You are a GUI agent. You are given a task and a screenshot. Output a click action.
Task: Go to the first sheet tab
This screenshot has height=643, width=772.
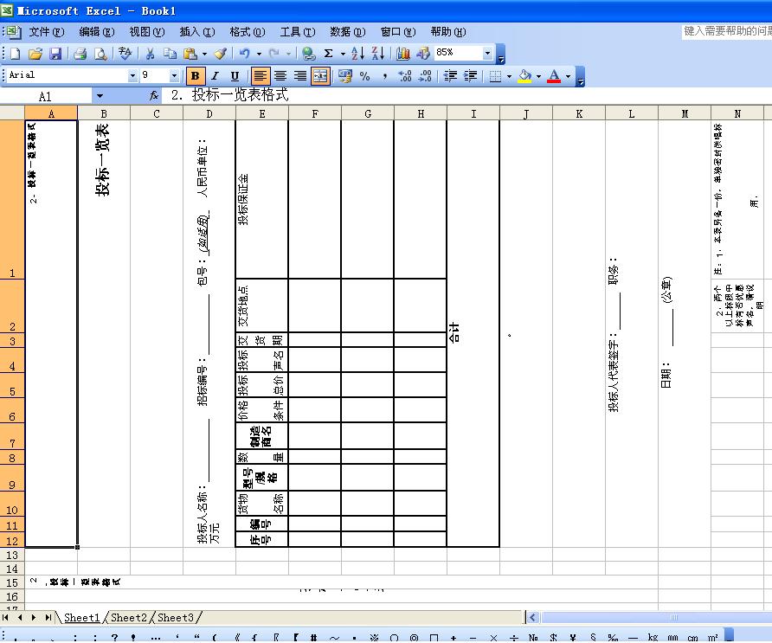[5, 617]
